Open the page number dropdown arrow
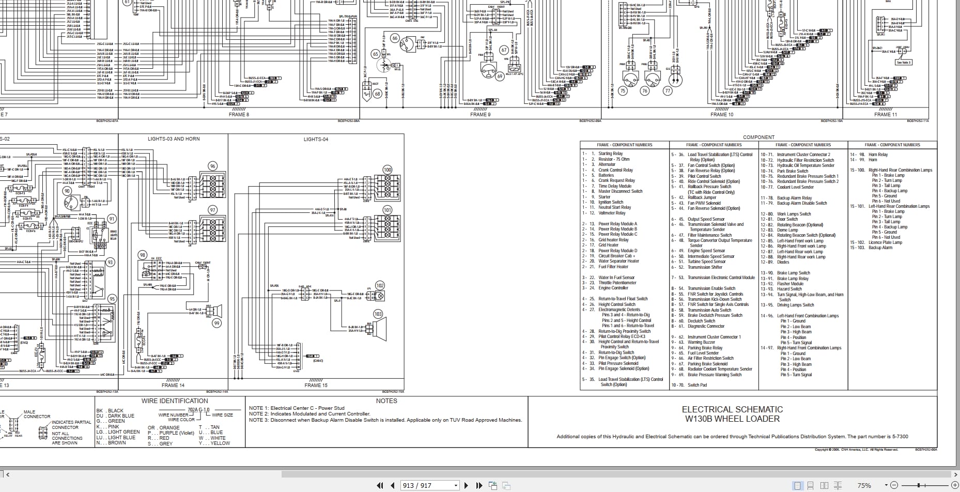Viewport: 960px width, 492px height. [456, 485]
